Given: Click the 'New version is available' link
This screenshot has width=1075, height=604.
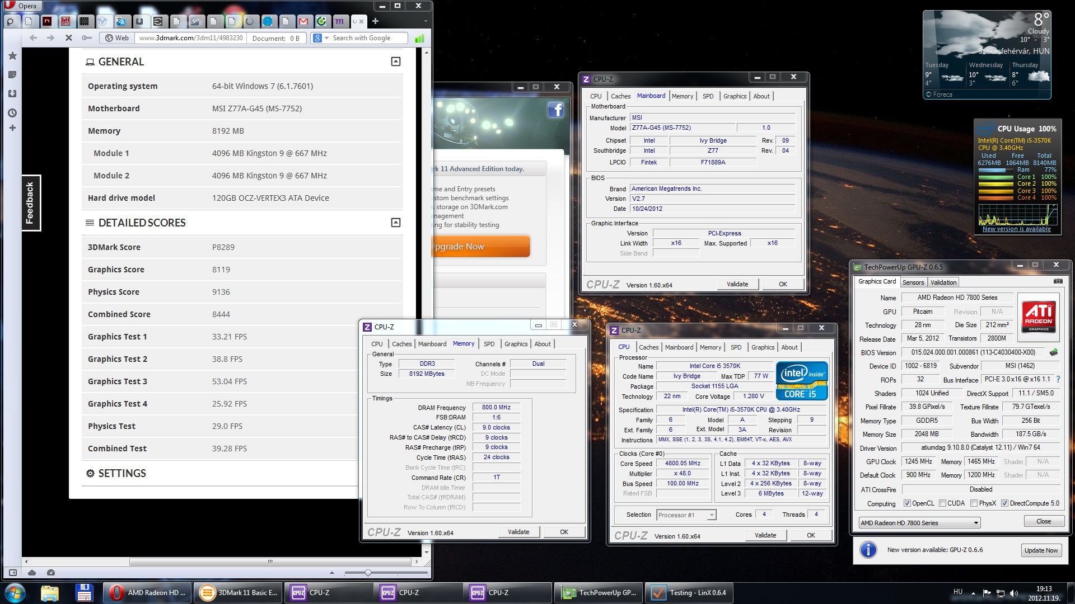Looking at the screenshot, I should [x=1016, y=229].
